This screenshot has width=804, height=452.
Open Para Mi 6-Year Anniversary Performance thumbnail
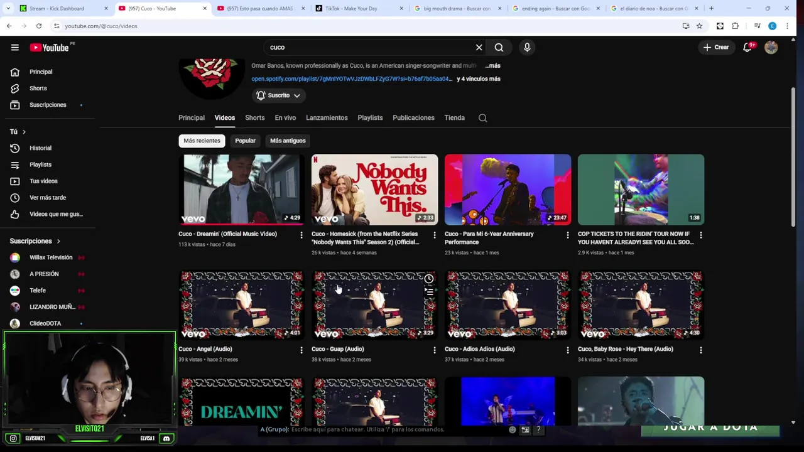click(x=508, y=189)
